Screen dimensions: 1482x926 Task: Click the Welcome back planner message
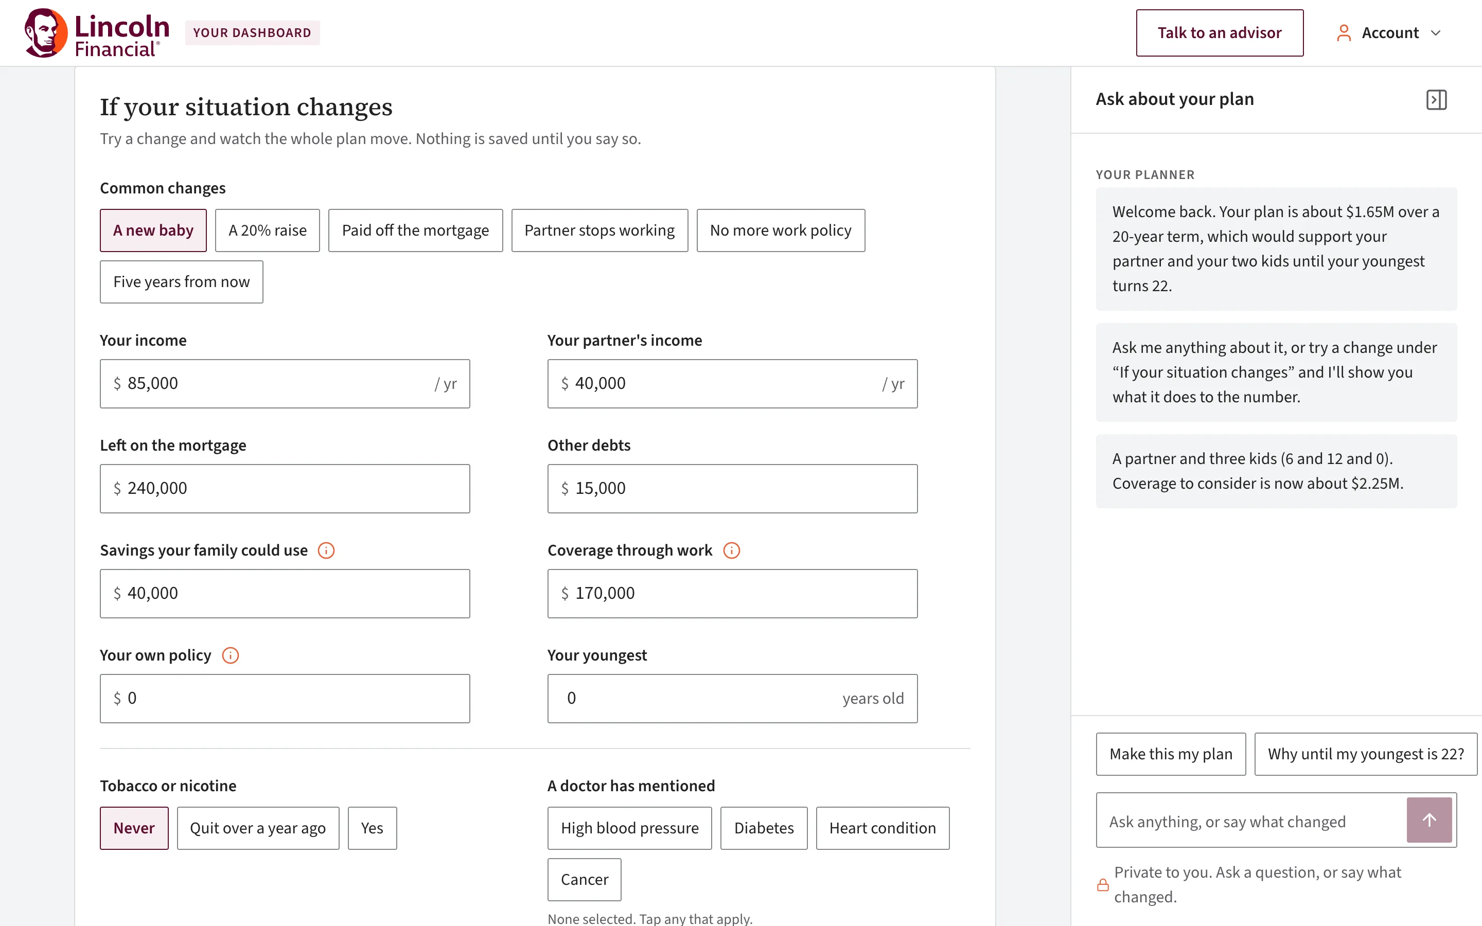coord(1276,248)
